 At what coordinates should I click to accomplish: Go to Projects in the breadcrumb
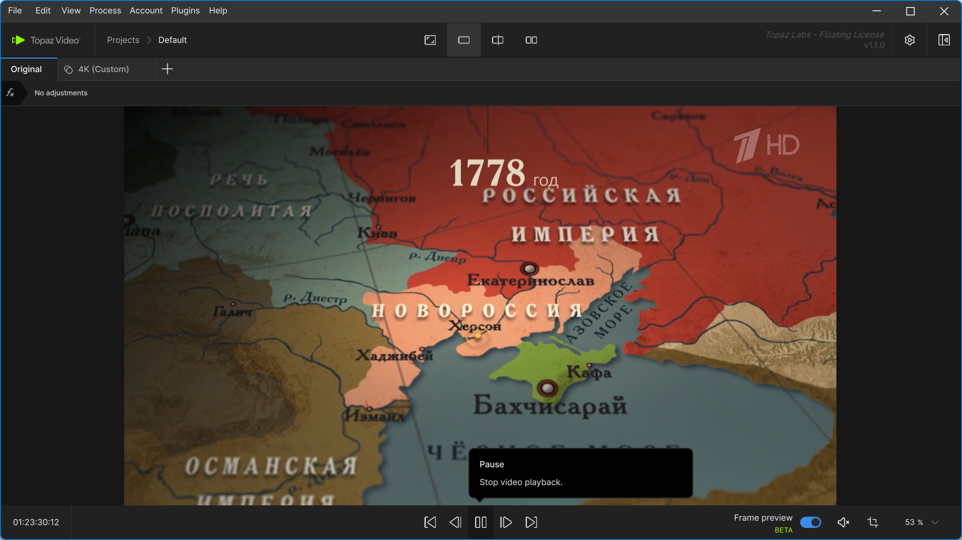123,40
